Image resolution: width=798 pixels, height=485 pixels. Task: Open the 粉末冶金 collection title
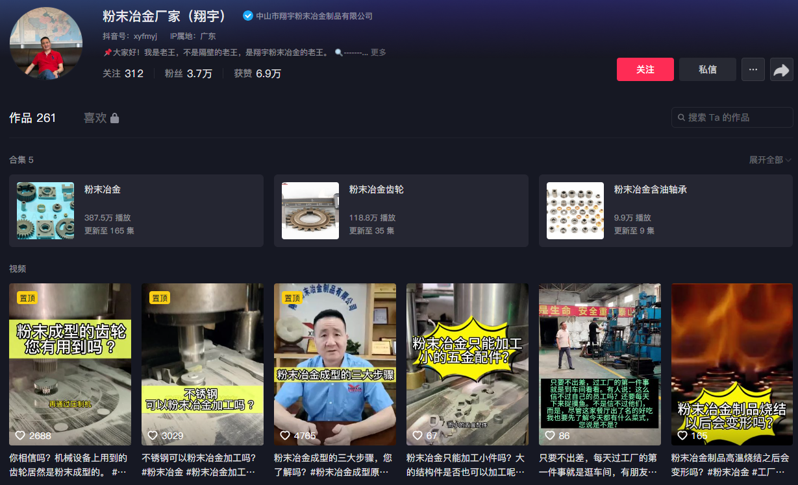pyautogui.click(x=103, y=190)
